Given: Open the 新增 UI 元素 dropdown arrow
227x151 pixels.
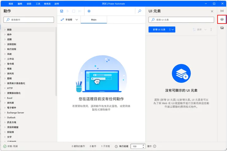Looking at the screenshot, I should click(x=173, y=30).
